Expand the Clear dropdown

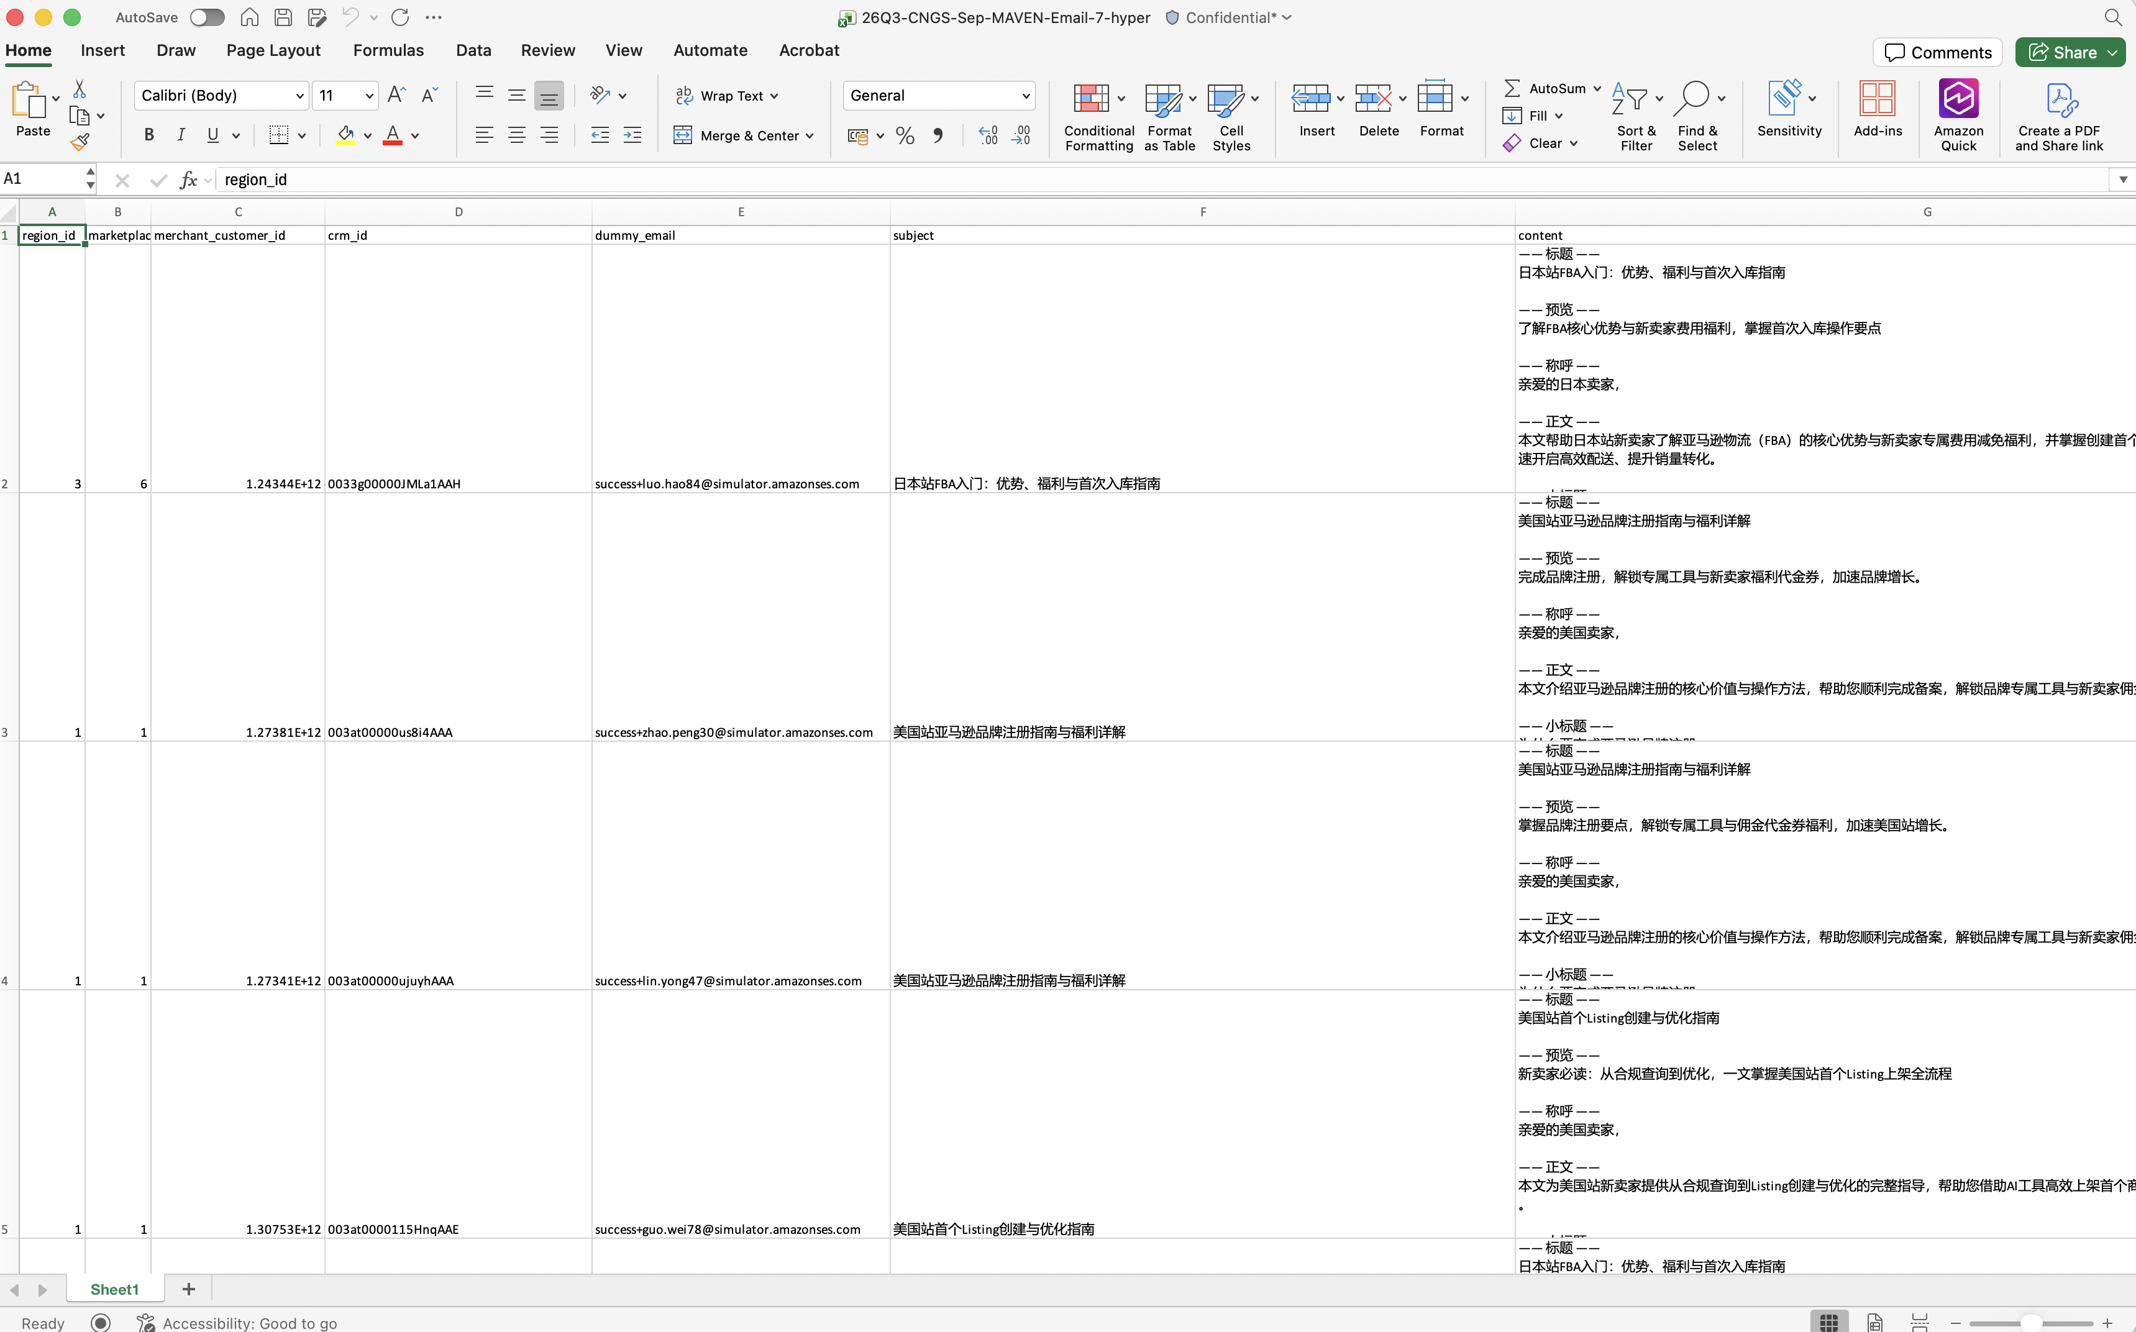coord(1573,143)
